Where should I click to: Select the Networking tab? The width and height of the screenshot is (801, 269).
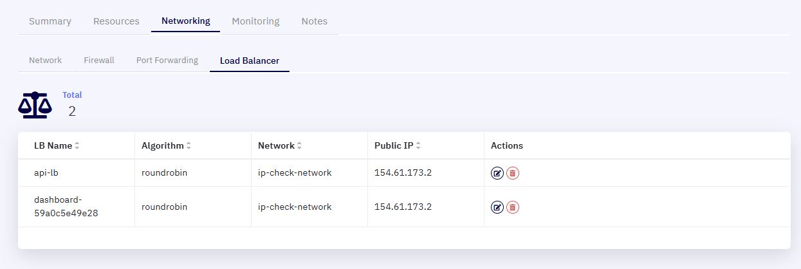pyautogui.click(x=186, y=21)
